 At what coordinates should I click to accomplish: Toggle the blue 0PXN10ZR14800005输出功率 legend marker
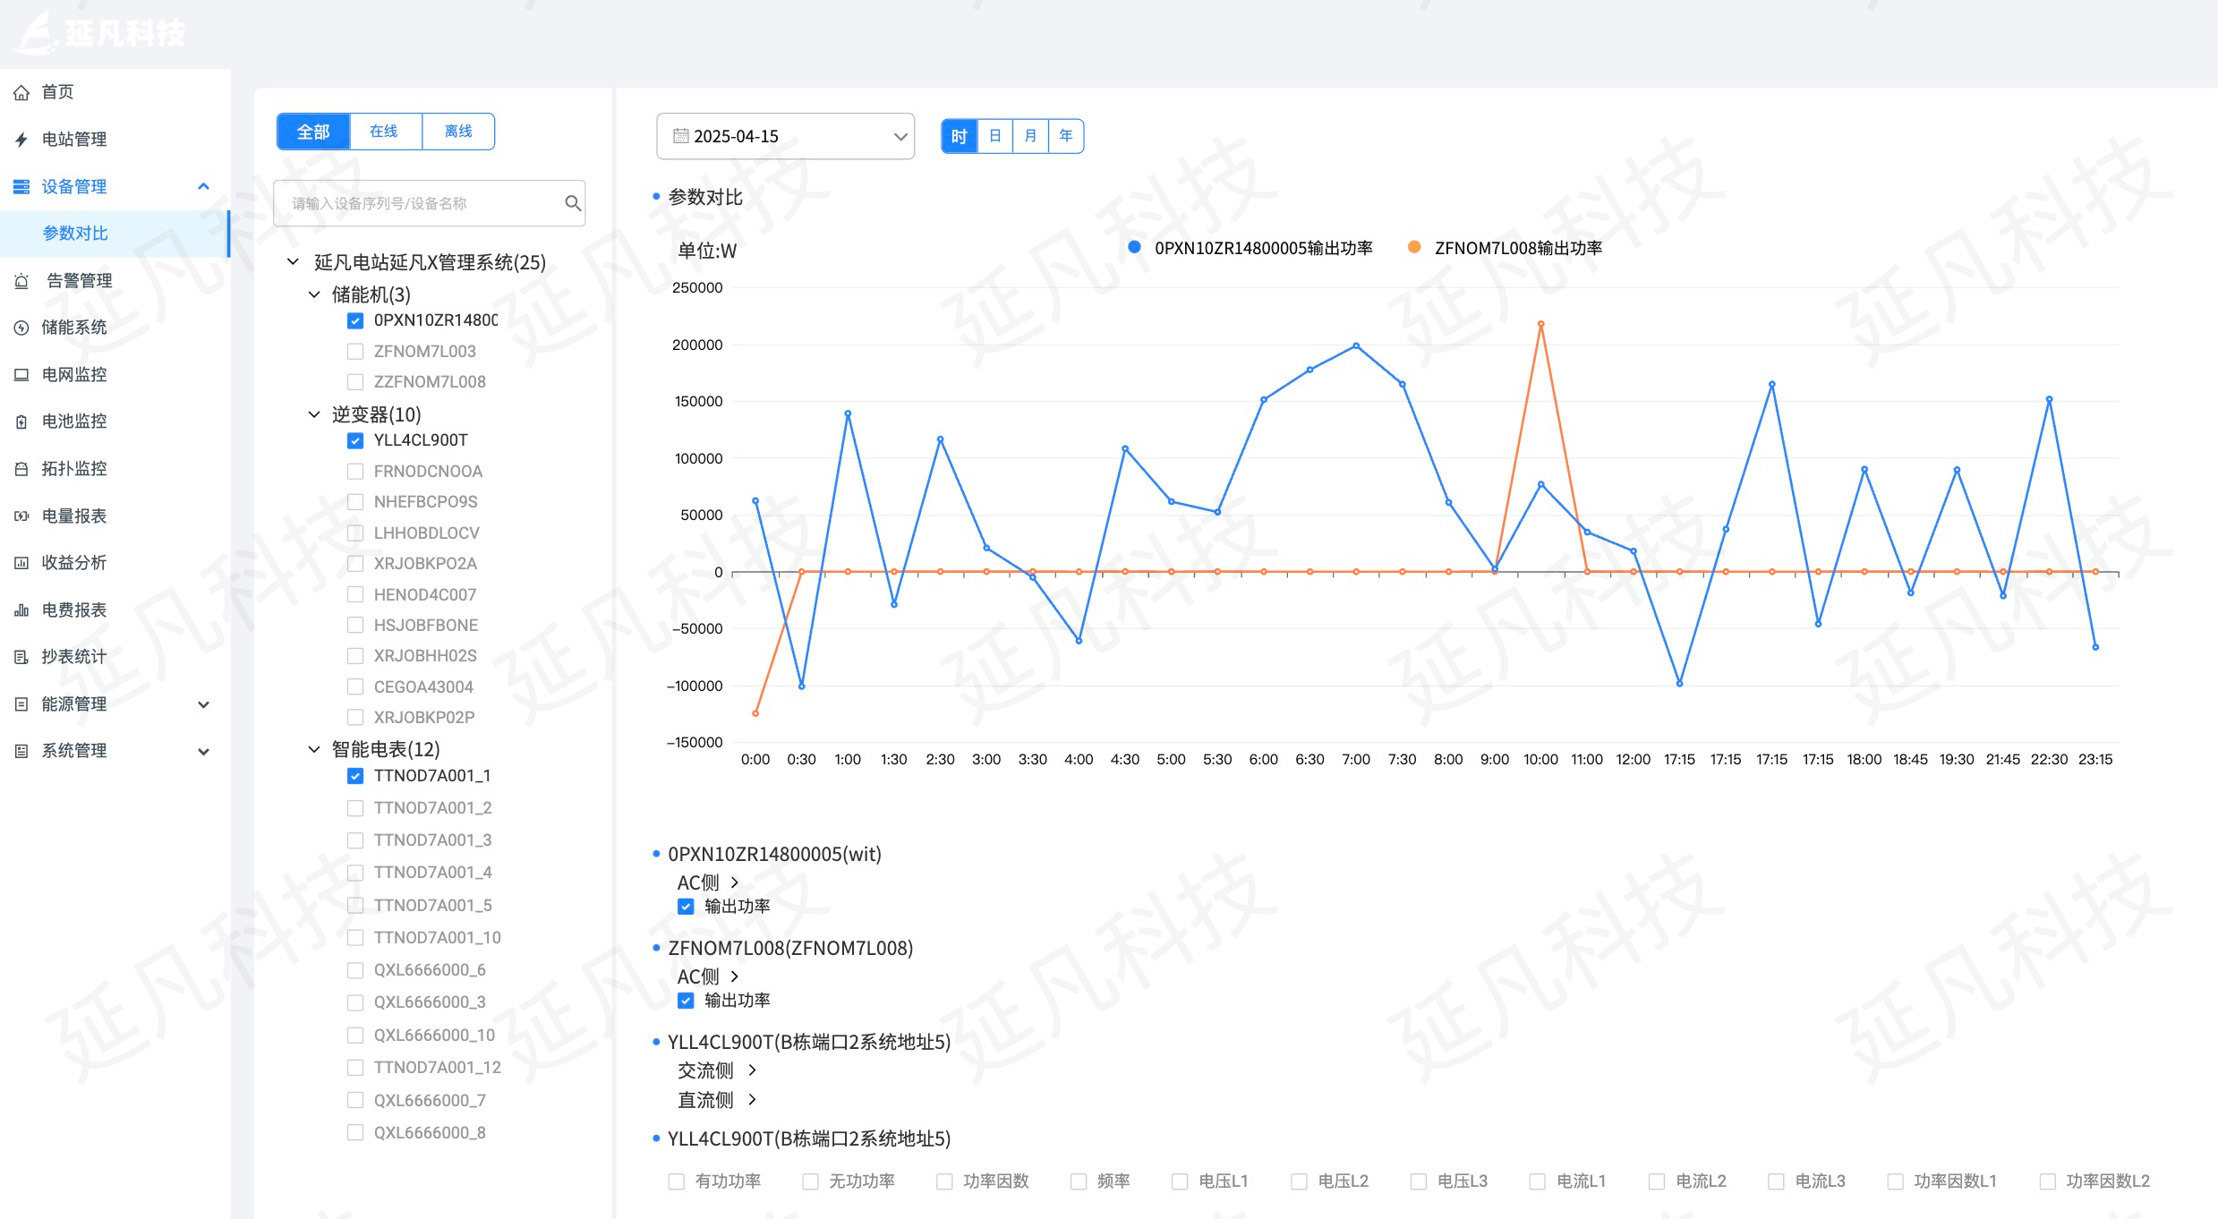click(1134, 248)
